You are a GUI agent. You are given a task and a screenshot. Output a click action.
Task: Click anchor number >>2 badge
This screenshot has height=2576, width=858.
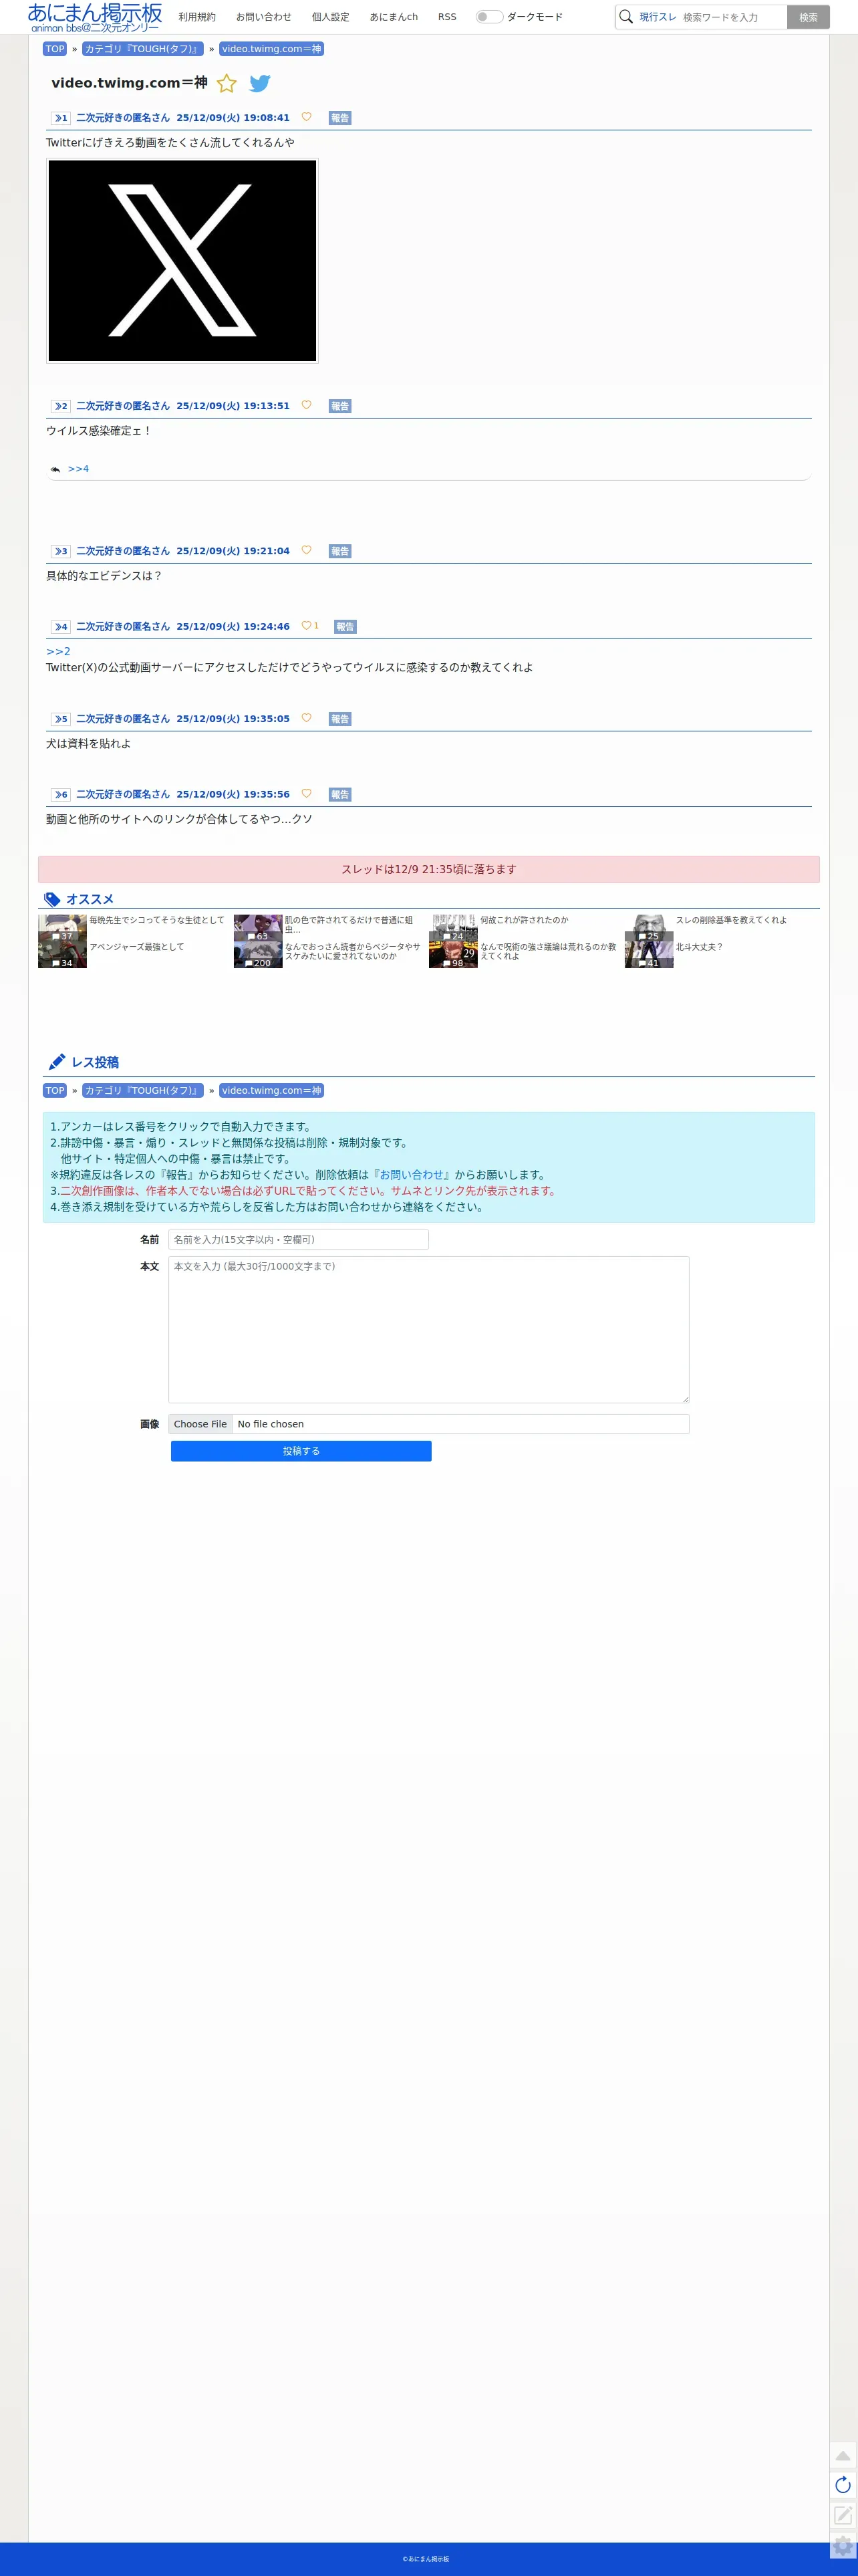click(x=61, y=406)
